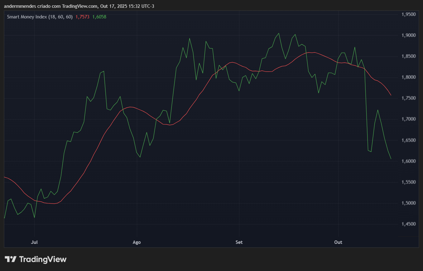This screenshot has height=271, width=423.
Task: Click the 1,6500 price scale label
Action: (408, 140)
